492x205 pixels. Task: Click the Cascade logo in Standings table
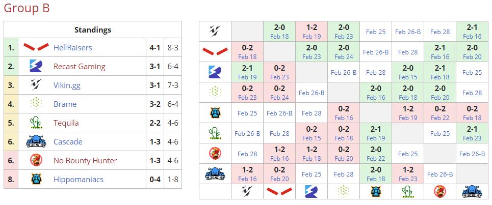pos(36,142)
